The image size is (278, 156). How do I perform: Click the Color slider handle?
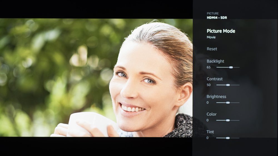[228, 120]
